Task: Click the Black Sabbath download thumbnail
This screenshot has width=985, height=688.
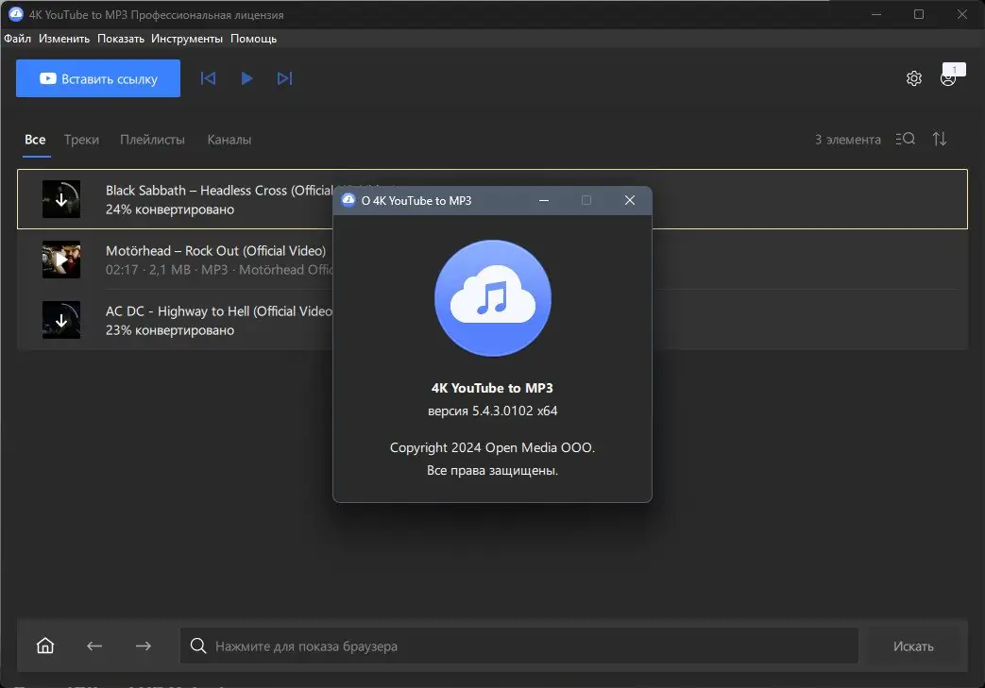Action: [x=61, y=199]
